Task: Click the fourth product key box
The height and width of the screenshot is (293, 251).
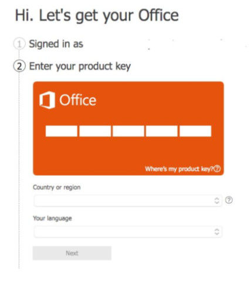Action: 162,131
